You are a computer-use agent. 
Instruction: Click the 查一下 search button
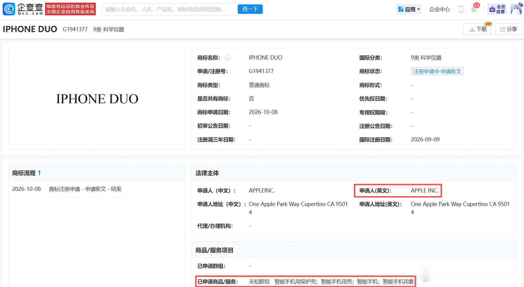coord(250,9)
